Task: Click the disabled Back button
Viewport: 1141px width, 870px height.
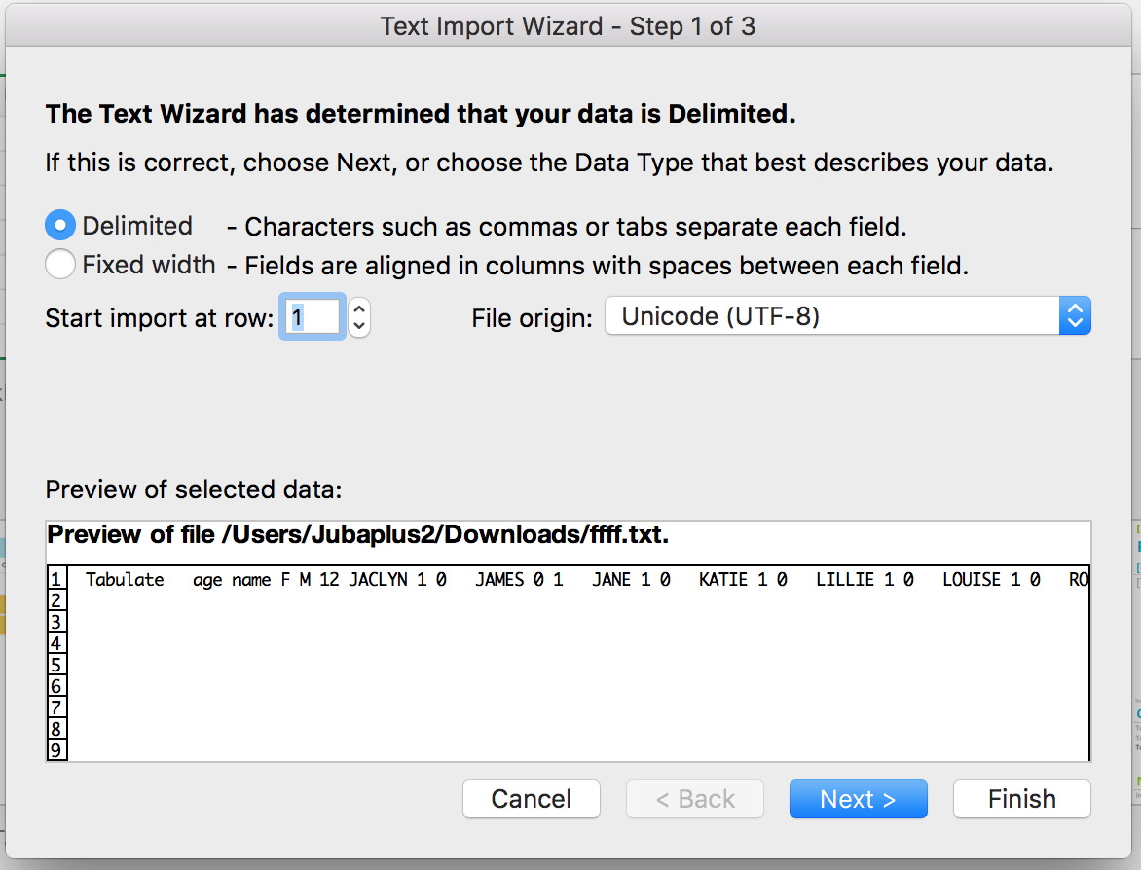Action: click(x=694, y=799)
